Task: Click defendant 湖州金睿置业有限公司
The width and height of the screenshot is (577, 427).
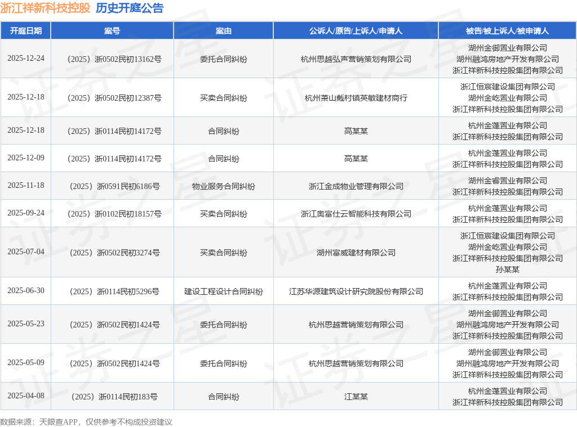Action: pos(508,181)
